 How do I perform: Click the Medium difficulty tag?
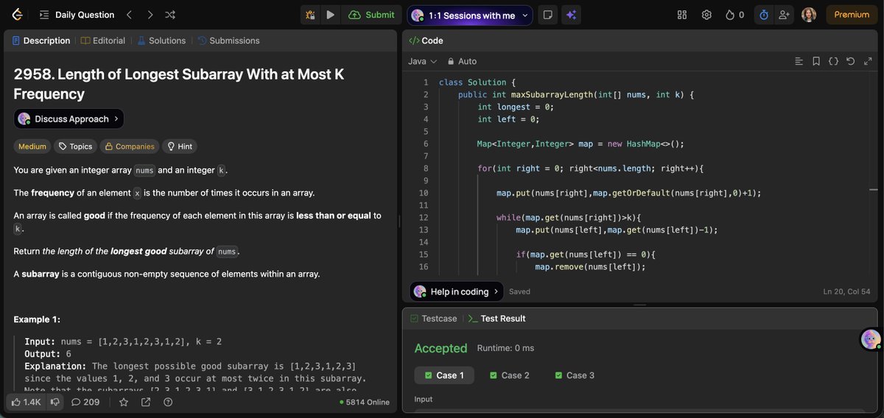(32, 146)
